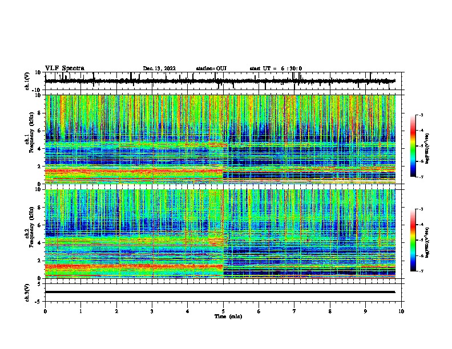Image resolution: width=452 pixels, height=349 pixels.
Task: Click time axis tick label "3"
Action: pyautogui.click(x=152, y=311)
